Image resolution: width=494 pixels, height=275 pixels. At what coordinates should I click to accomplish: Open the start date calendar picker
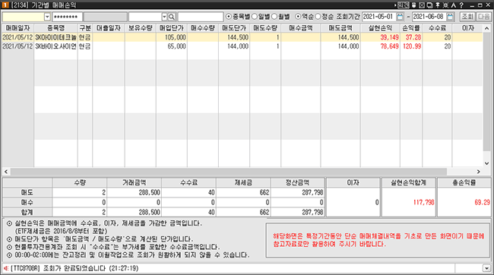[400, 17]
